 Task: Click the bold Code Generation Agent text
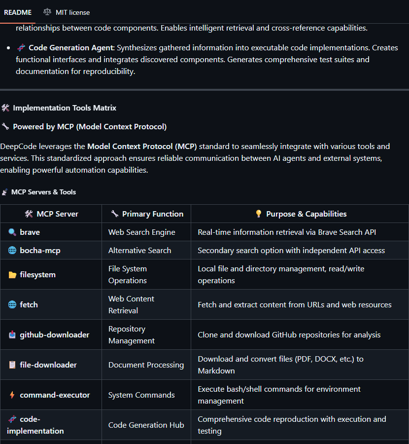coord(71,47)
